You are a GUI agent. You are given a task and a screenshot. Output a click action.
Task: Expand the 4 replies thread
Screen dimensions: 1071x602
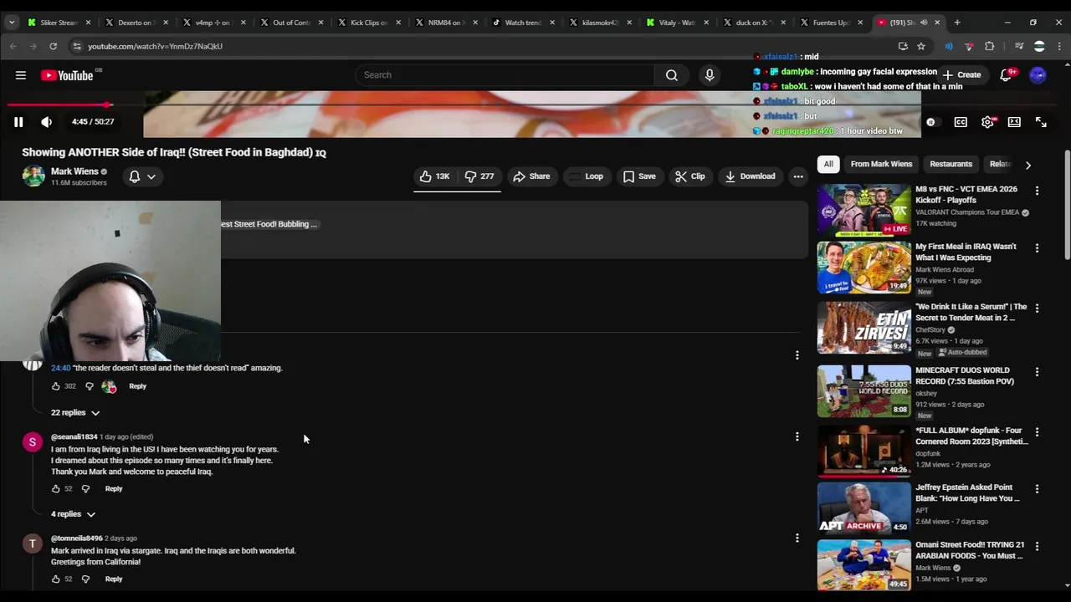tap(73, 514)
